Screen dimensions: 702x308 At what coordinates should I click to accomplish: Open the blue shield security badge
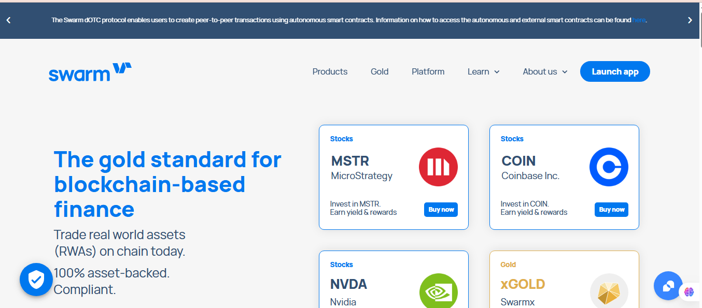point(36,280)
